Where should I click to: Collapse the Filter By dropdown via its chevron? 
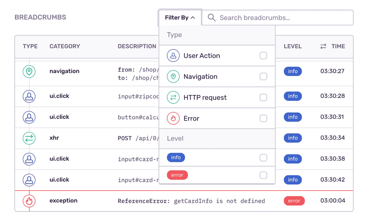193,17
